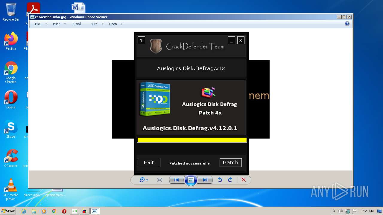Open the zoom magnifier control in Photo Viewer

pyautogui.click(x=144, y=180)
